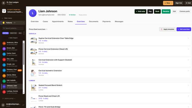Image resolution: width=192 pixels, height=108 pixels.
Task: Select the Exercises tab
Action: coord(81,21)
